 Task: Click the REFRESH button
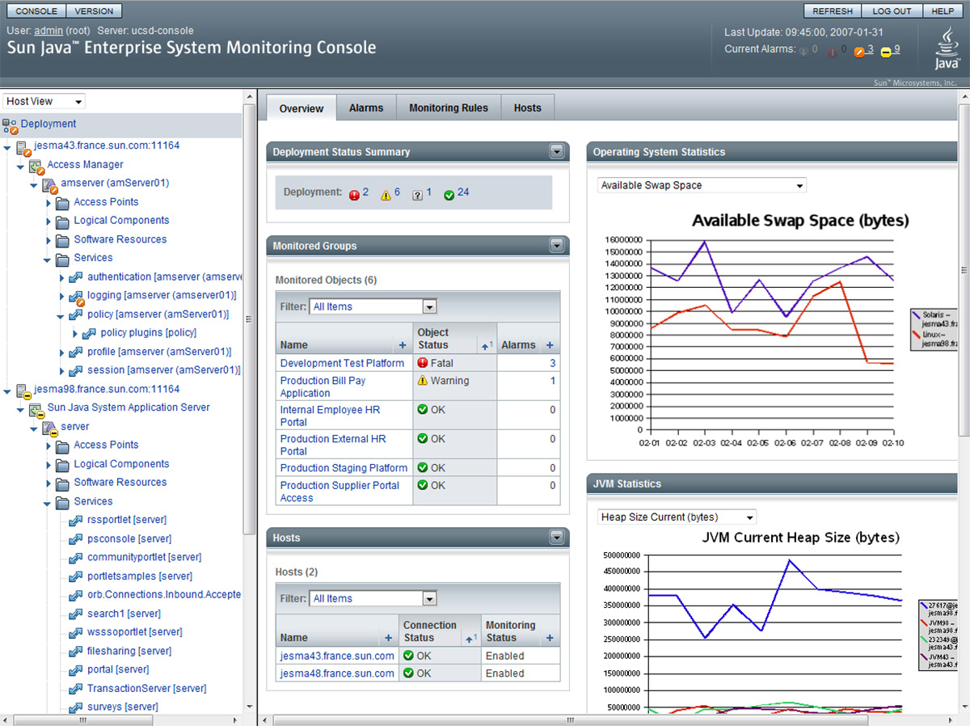click(x=833, y=11)
